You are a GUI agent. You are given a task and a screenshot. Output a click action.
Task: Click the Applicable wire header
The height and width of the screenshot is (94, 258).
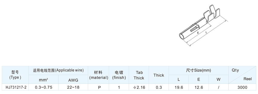58,71
